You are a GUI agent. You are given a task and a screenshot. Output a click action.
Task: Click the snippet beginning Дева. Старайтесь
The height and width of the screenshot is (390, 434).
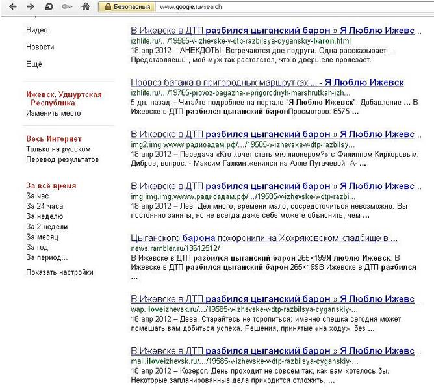(x=266, y=324)
